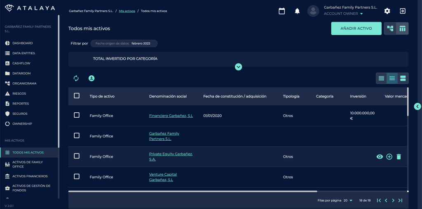Click the refresh icon above the table

point(76,78)
